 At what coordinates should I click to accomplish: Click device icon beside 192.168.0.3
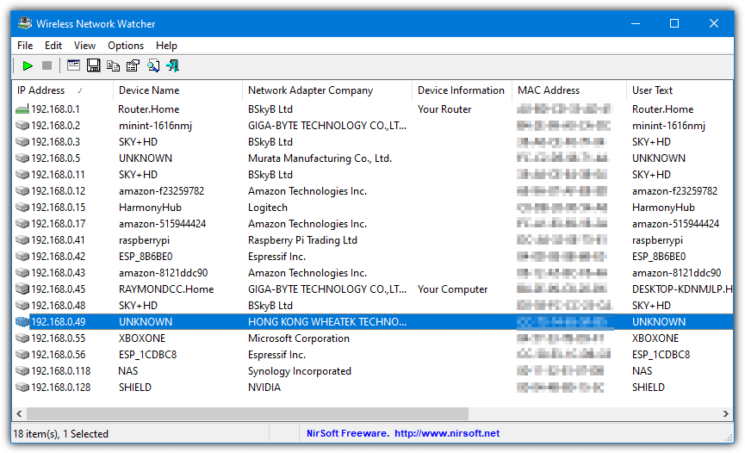pos(22,141)
